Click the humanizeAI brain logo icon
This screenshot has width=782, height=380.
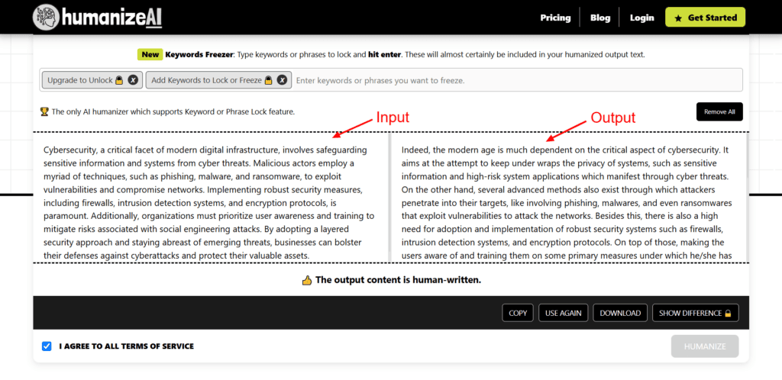(47, 18)
